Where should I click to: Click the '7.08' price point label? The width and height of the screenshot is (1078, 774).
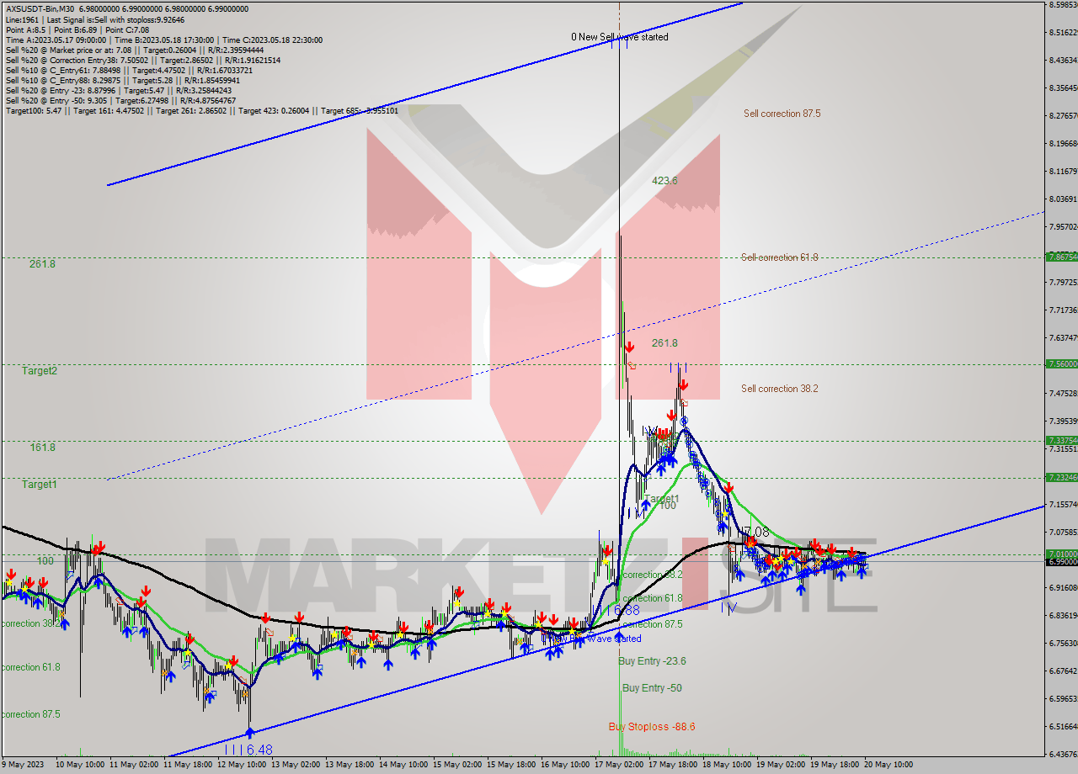pos(757,533)
